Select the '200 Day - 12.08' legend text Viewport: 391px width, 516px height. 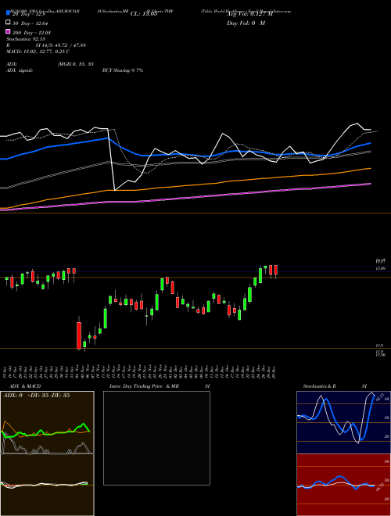(x=31, y=33)
